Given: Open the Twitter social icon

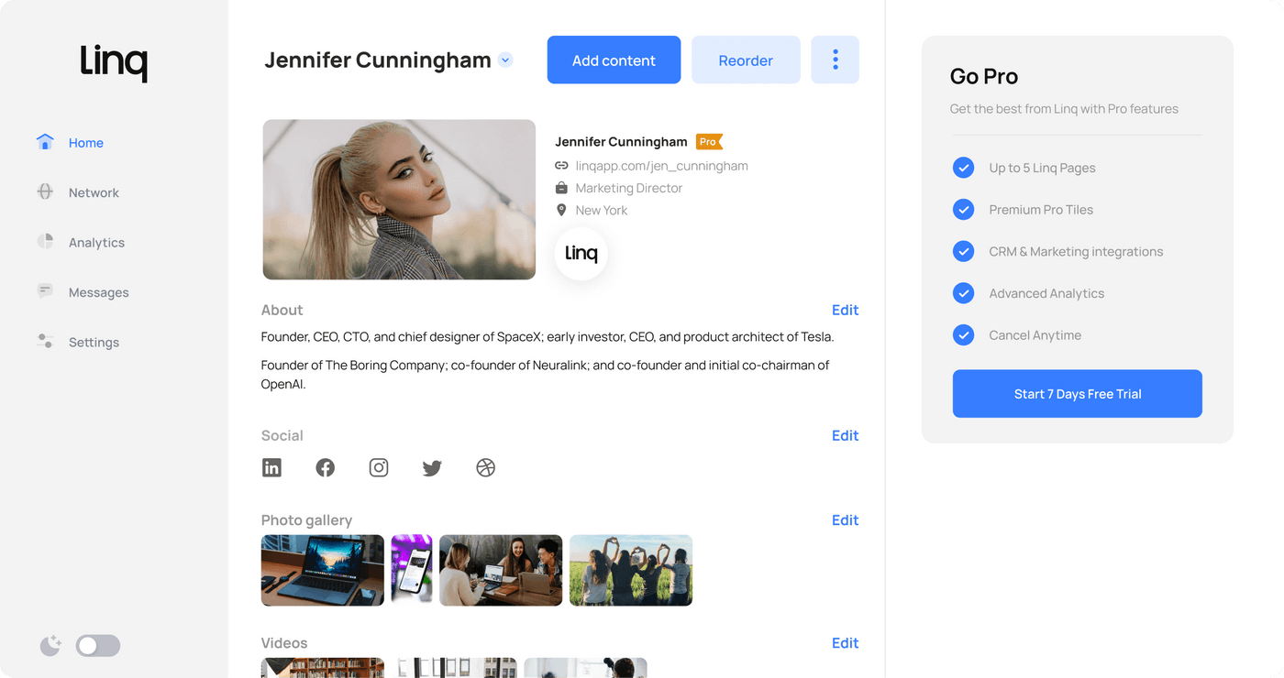Looking at the screenshot, I should (432, 467).
